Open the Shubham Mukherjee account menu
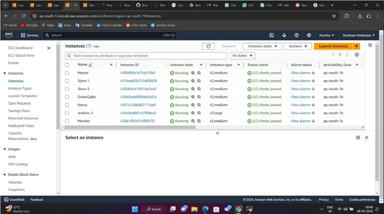Screen dimensions: 384x214 point(359,35)
